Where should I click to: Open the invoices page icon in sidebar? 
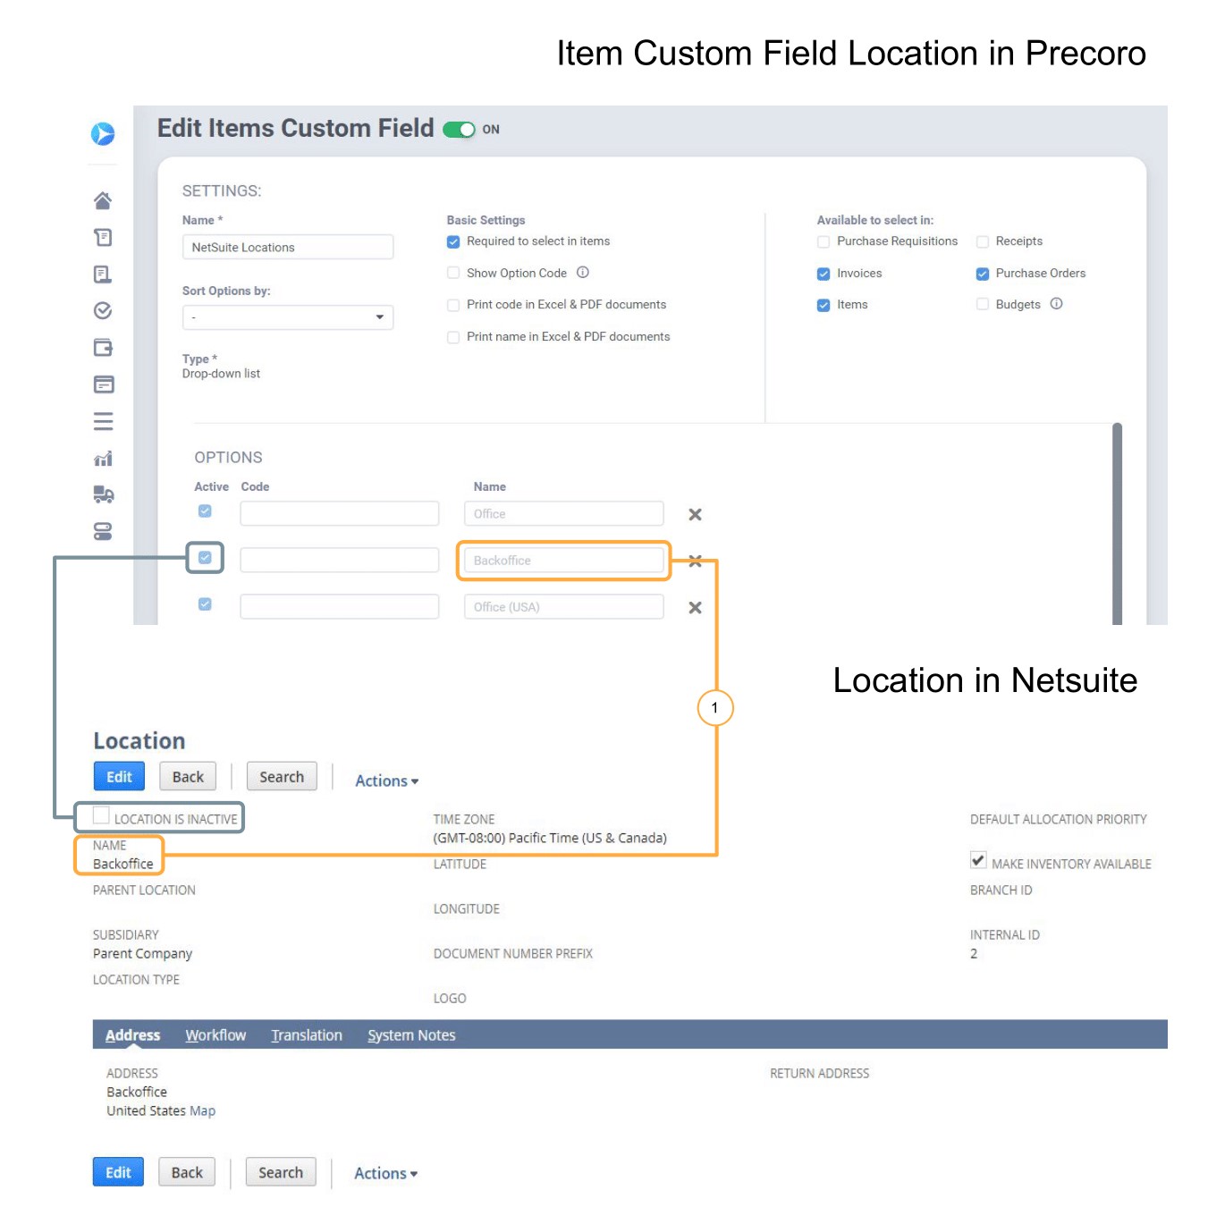pos(103,274)
